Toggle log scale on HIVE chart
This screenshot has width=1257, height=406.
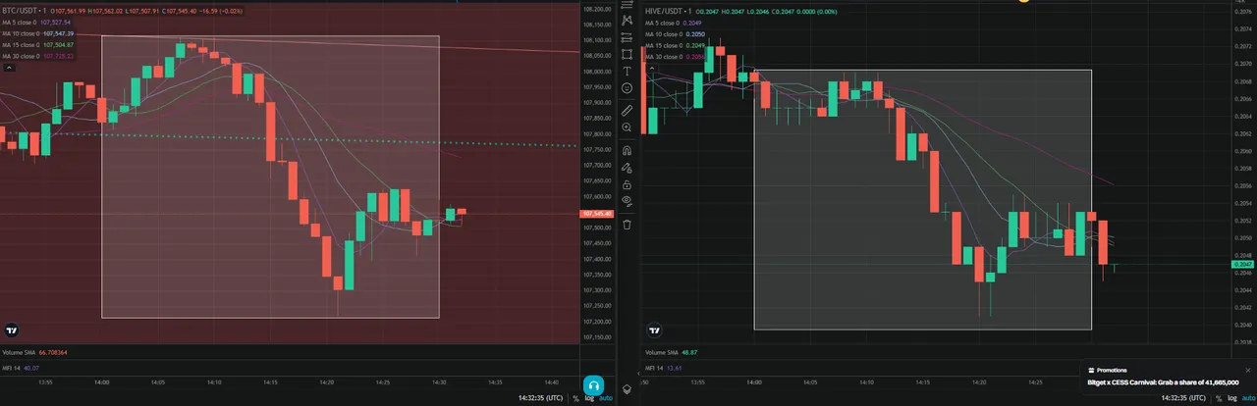1232,398
